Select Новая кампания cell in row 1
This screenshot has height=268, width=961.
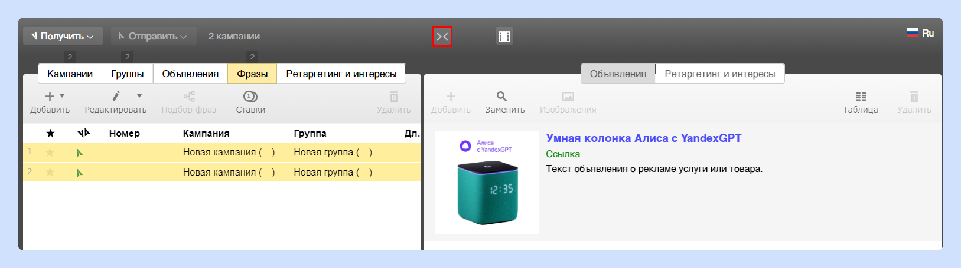tap(229, 152)
